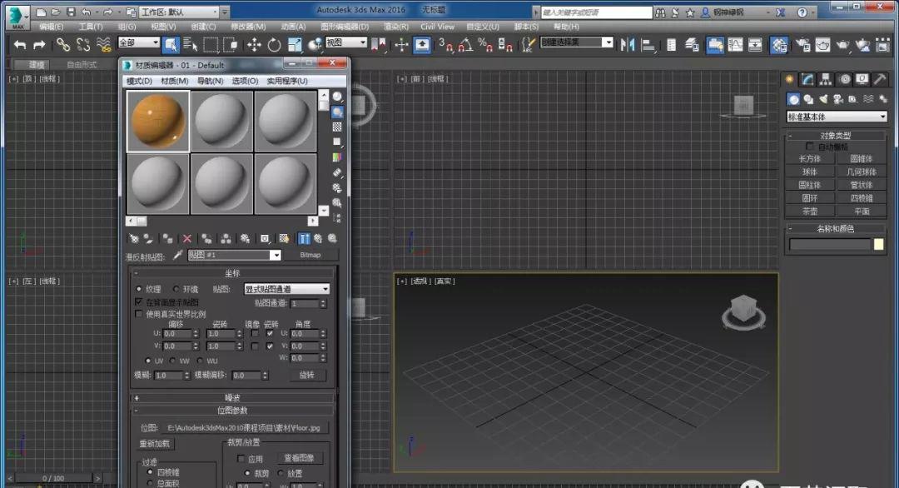This screenshot has width=899, height=488.
Task: Open the 编辑(E) menu
Action: 51,27
